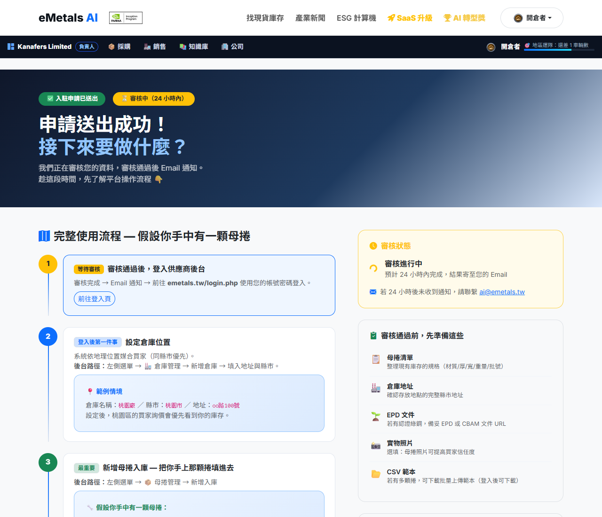Click the camera icon beside 實物照片
The width and height of the screenshot is (602, 517).
pyautogui.click(x=376, y=445)
